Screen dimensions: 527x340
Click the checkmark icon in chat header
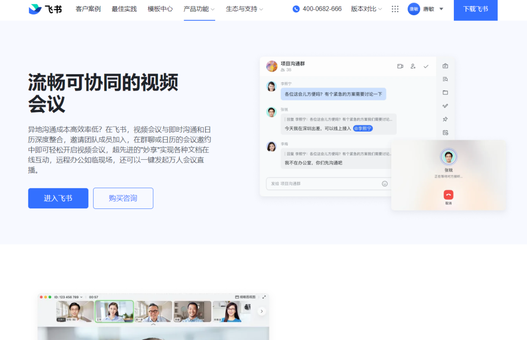click(x=426, y=66)
